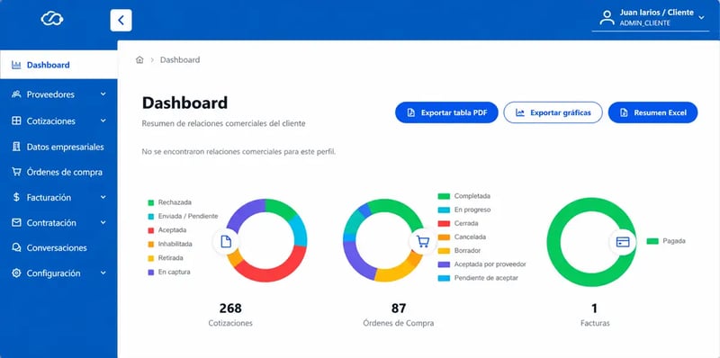Click the Dashboard bar chart icon in sidebar
720x358 pixels.
tap(16, 65)
